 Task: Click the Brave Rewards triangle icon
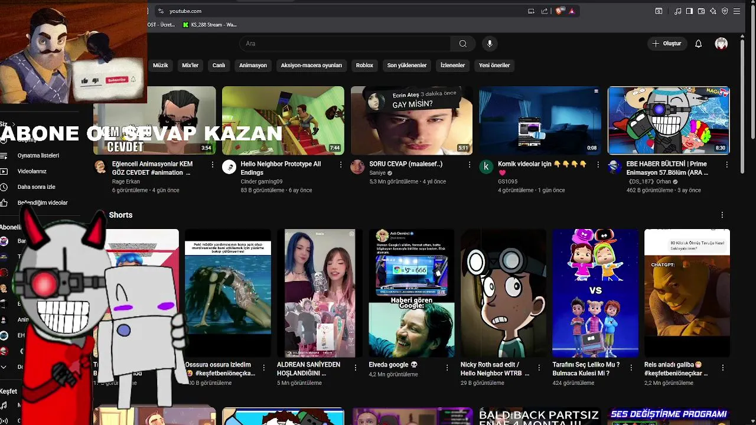tap(572, 11)
